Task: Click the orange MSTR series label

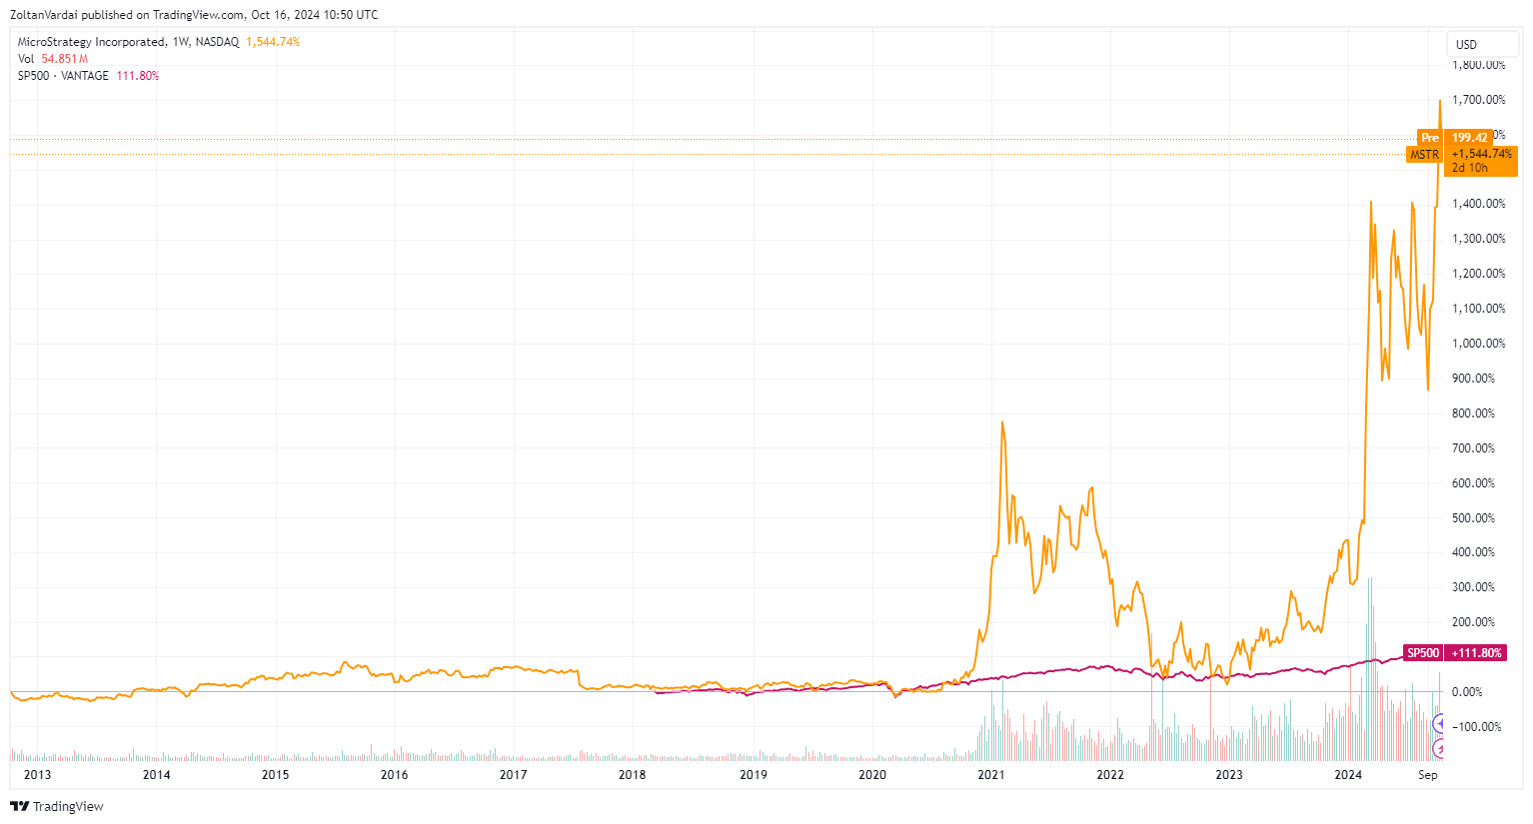Action: 1424,155
